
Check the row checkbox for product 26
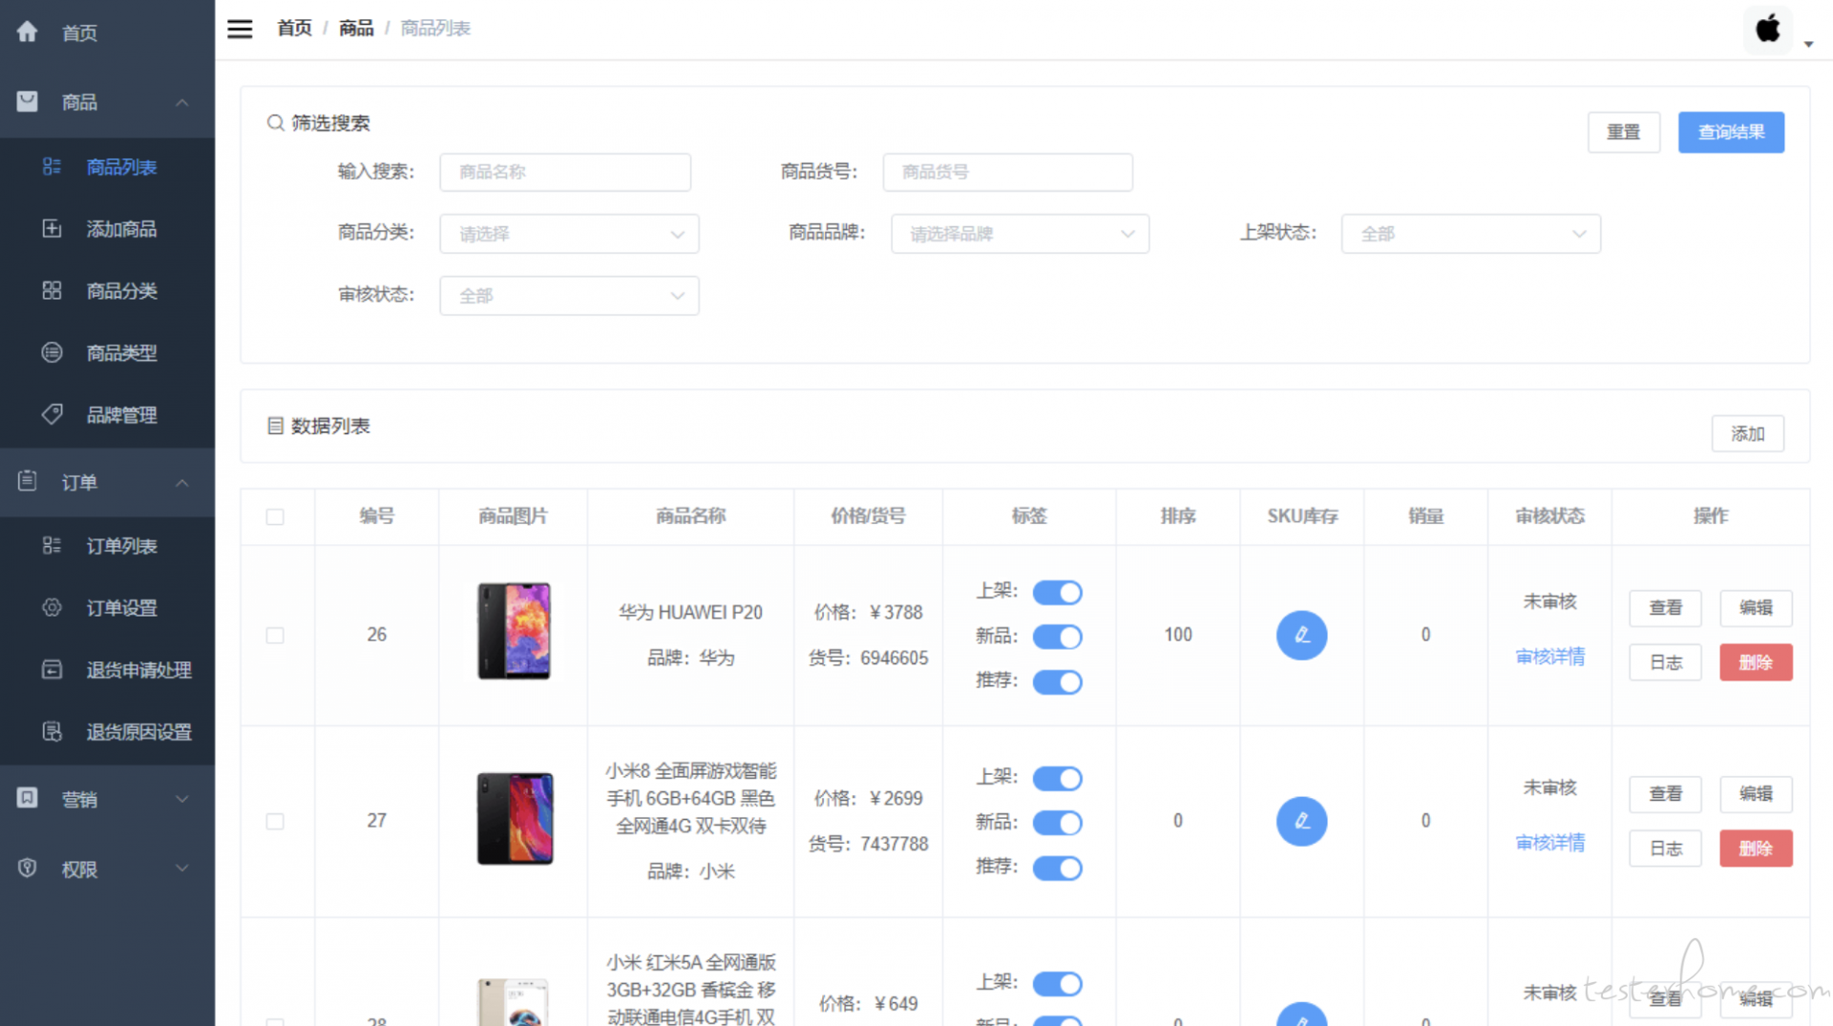275,635
